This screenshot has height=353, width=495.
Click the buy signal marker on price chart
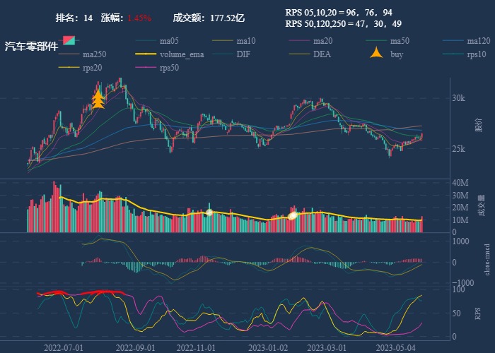98,99
